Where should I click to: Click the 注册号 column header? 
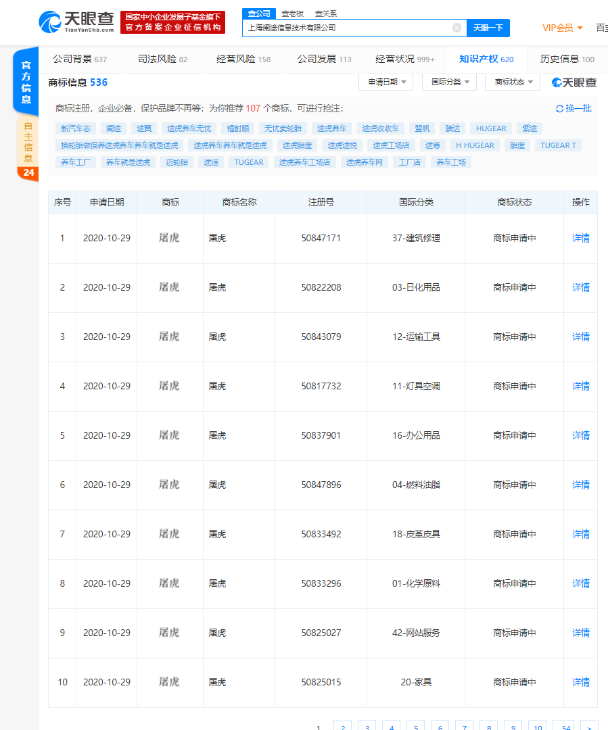pyautogui.click(x=321, y=202)
